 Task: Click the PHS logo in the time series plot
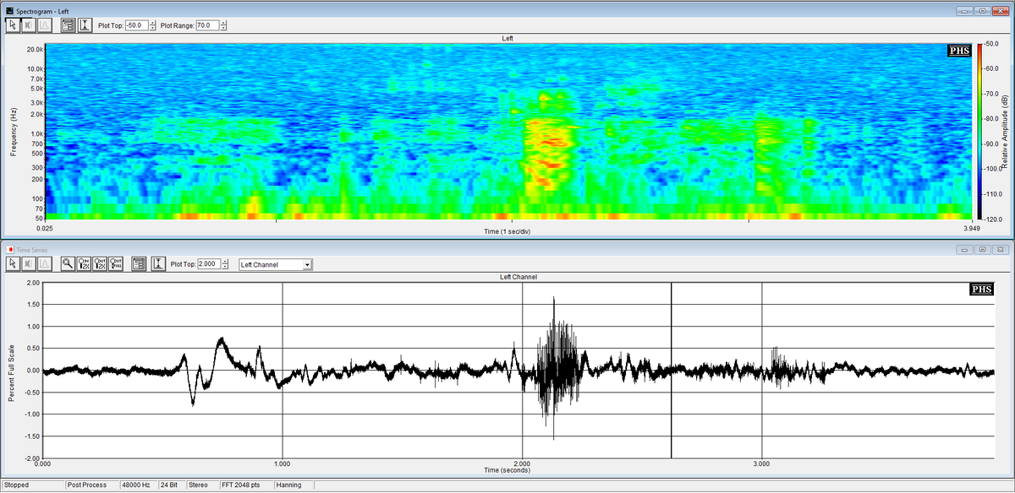(x=979, y=290)
